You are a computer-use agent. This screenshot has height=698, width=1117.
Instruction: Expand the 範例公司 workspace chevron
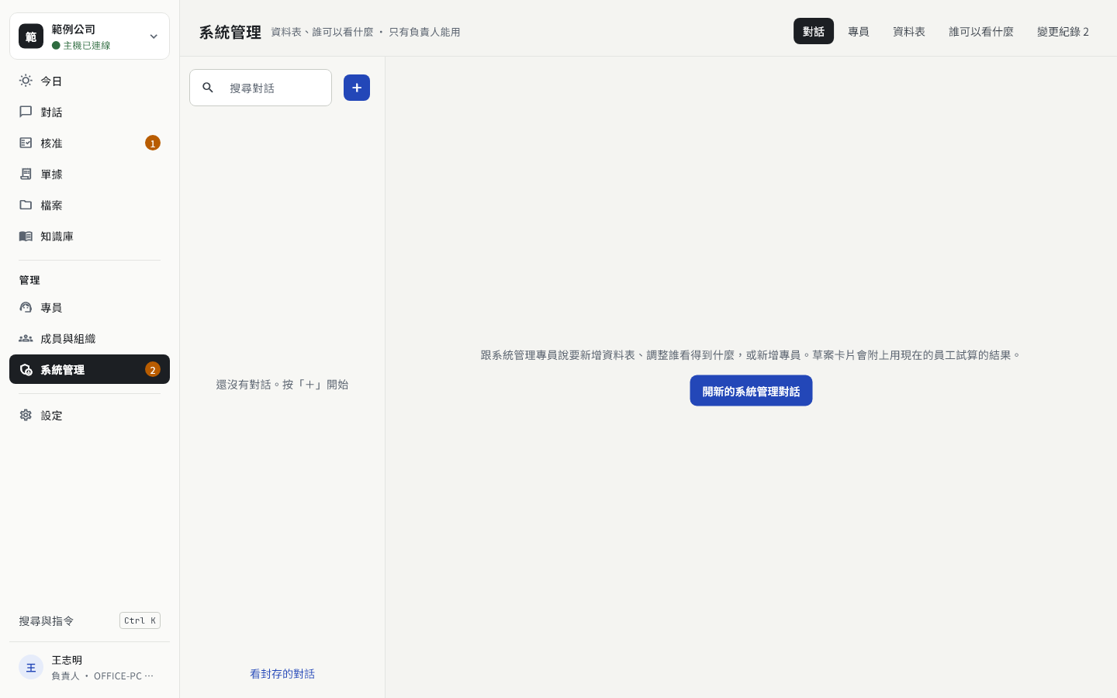[x=154, y=36]
